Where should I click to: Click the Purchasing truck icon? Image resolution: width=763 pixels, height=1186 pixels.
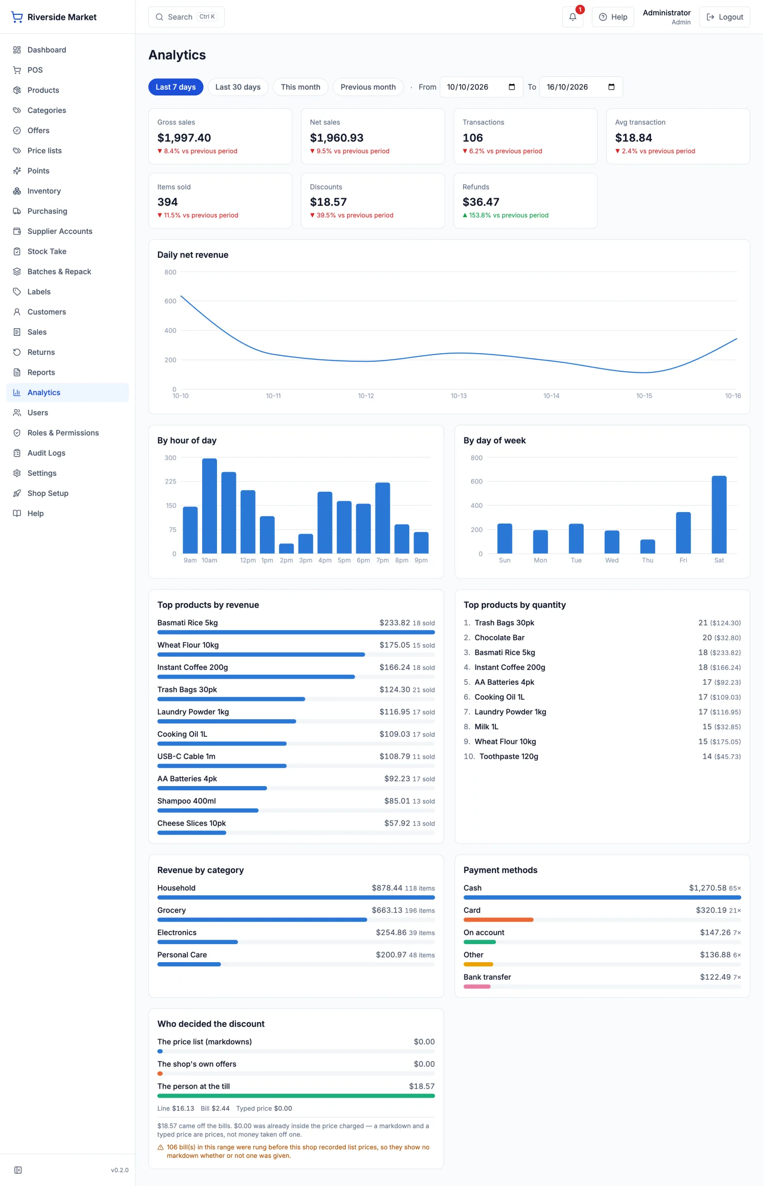[17, 211]
